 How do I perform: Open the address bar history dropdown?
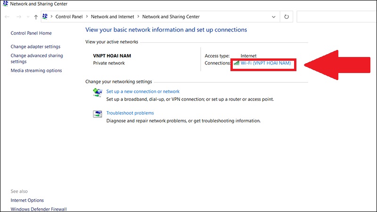[x=274, y=17]
